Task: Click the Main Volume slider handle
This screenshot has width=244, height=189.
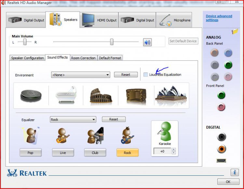Action: coord(112,42)
